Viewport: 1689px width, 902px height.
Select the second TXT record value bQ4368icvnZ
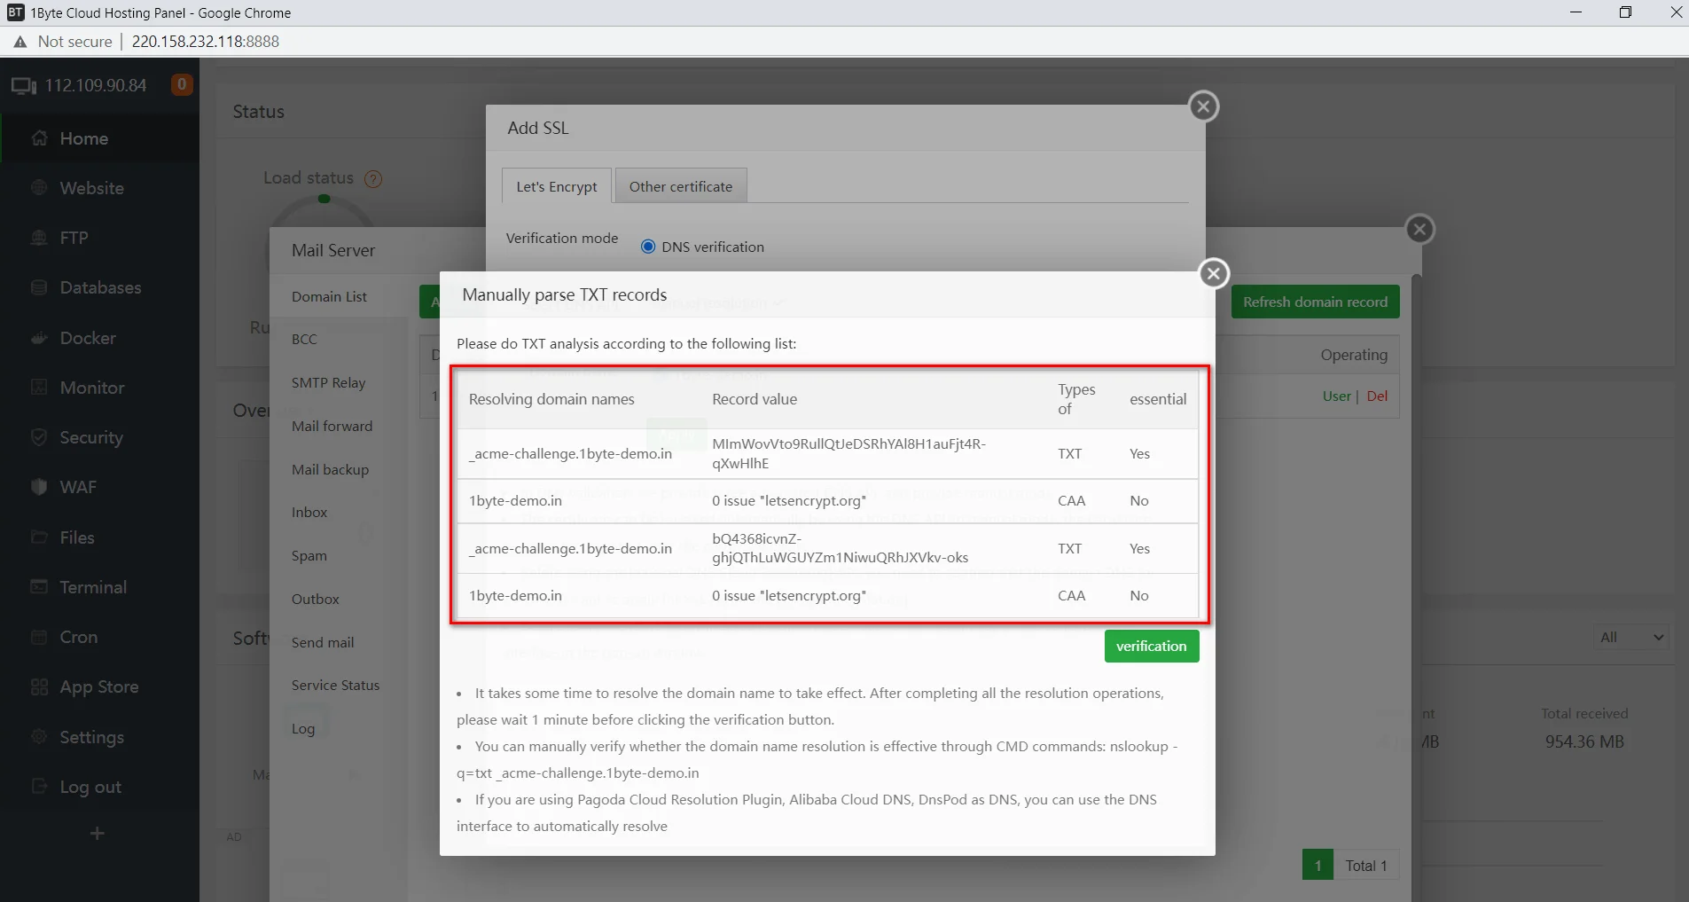(x=840, y=548)
